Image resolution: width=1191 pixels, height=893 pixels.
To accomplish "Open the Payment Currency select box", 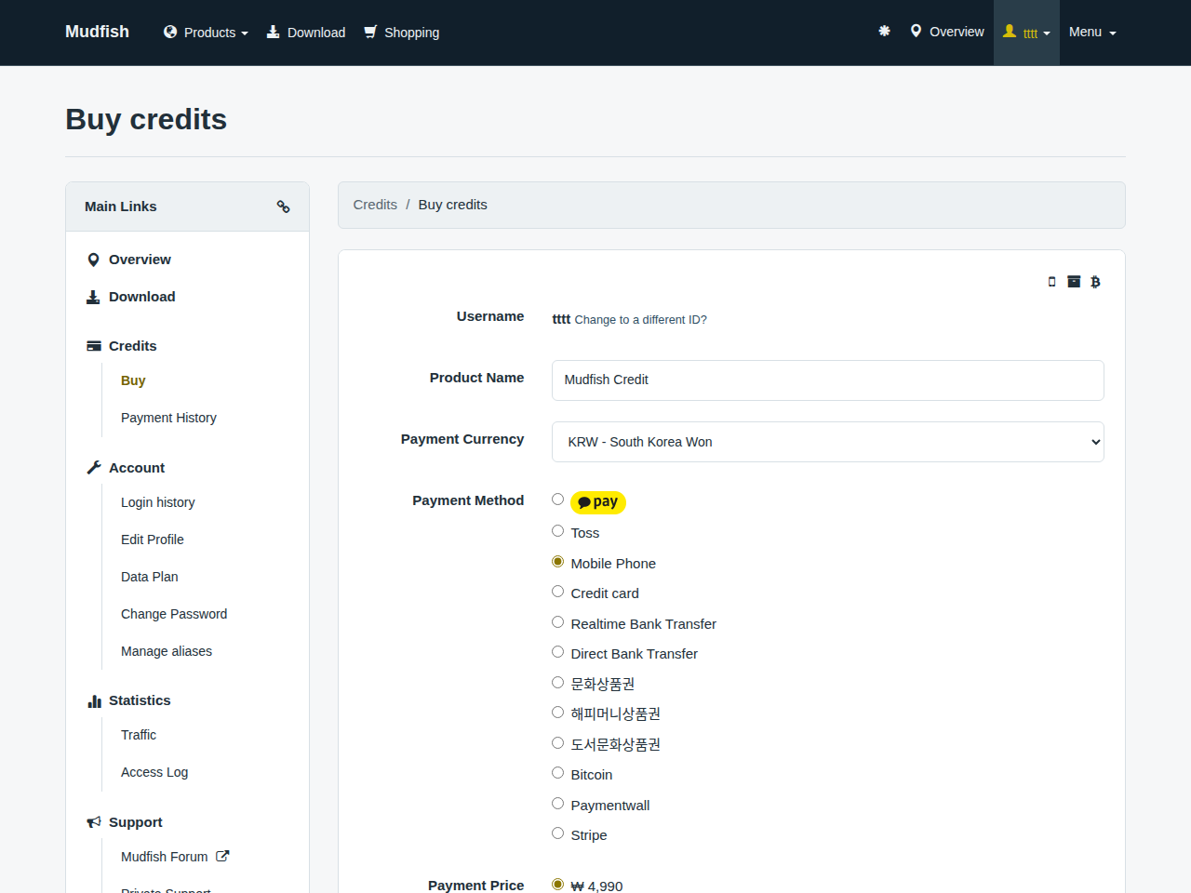I will (x=828, y=442).
